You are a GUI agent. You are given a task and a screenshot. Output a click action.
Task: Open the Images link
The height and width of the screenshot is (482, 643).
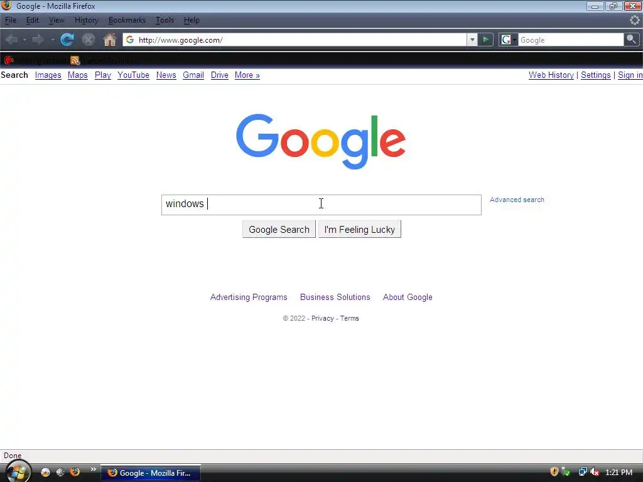coord(48,75)
